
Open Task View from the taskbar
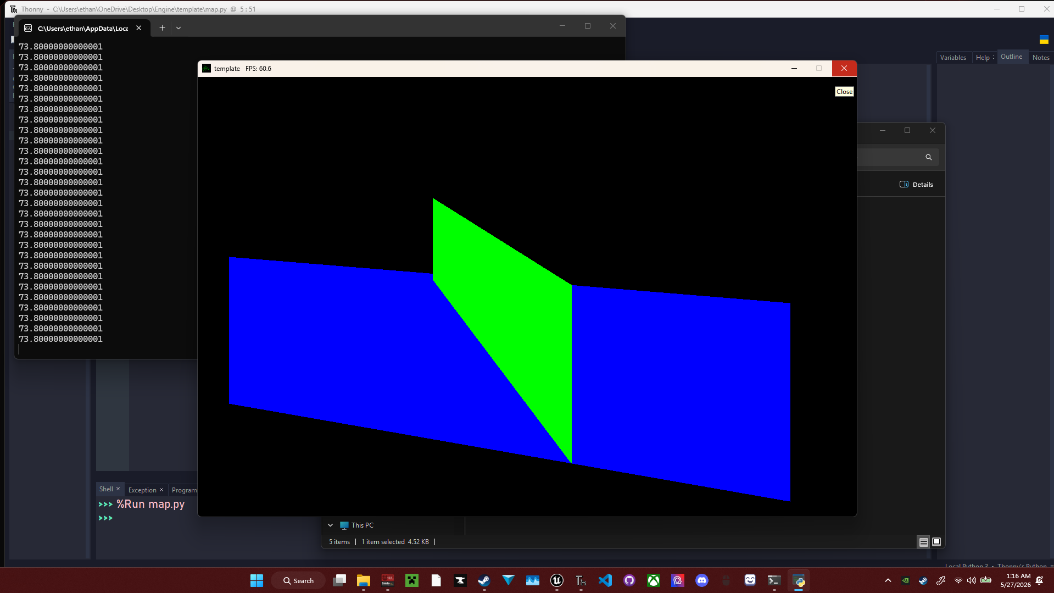pyautogui.click(x=339, y=580)
